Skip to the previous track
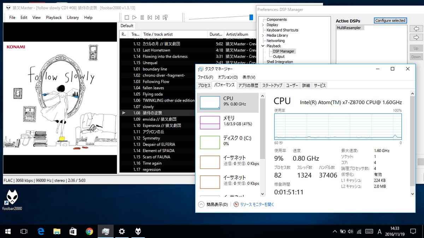This screenshot has height=238, width=424. click(150, 17)
